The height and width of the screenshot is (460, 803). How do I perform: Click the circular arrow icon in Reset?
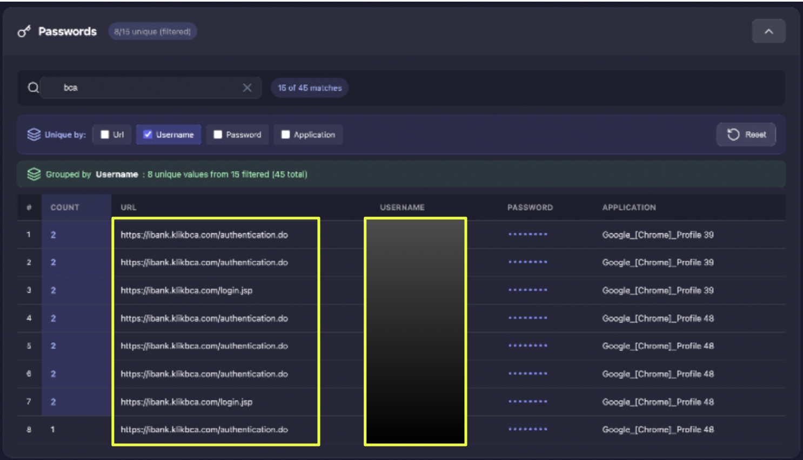coord(733,134)
